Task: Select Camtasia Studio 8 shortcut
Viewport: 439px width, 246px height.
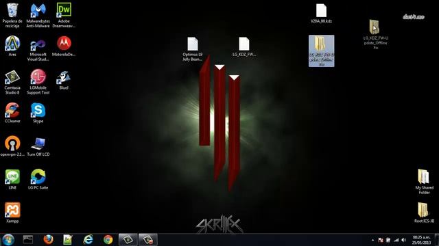Action: (x=12, y=82)
